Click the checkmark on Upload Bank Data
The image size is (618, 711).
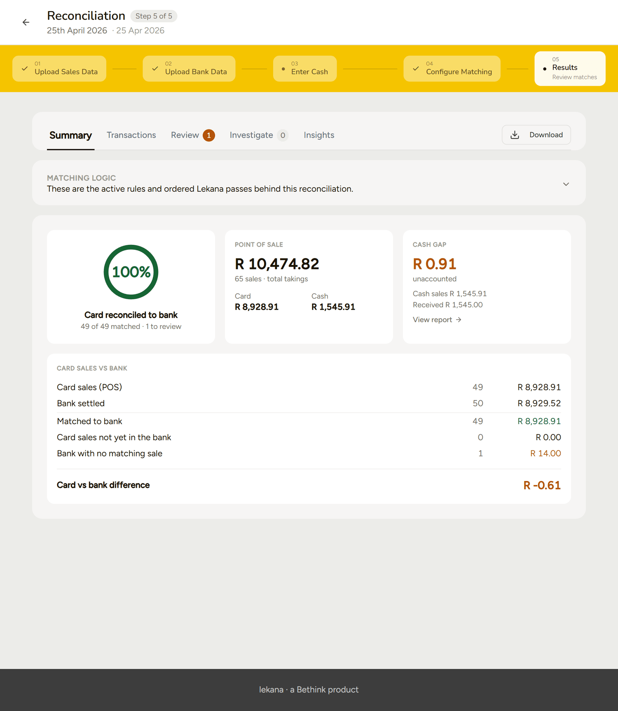155,68
